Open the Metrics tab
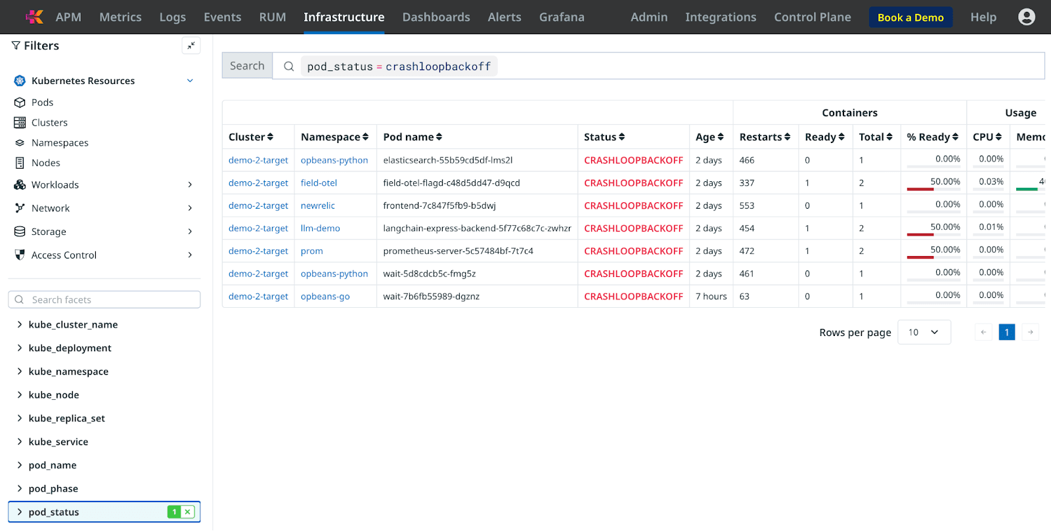 point(120,17)
